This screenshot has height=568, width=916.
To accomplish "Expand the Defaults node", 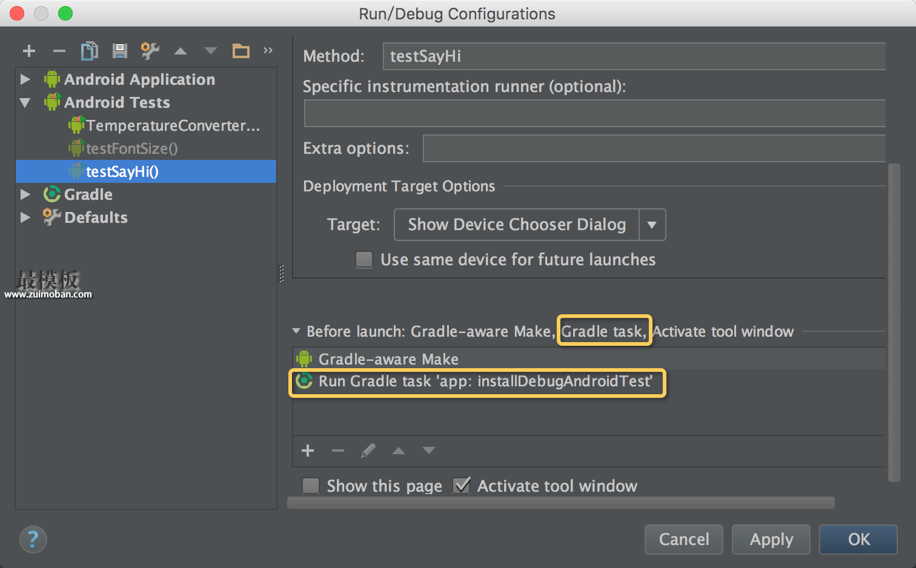I will click(25, 217).
